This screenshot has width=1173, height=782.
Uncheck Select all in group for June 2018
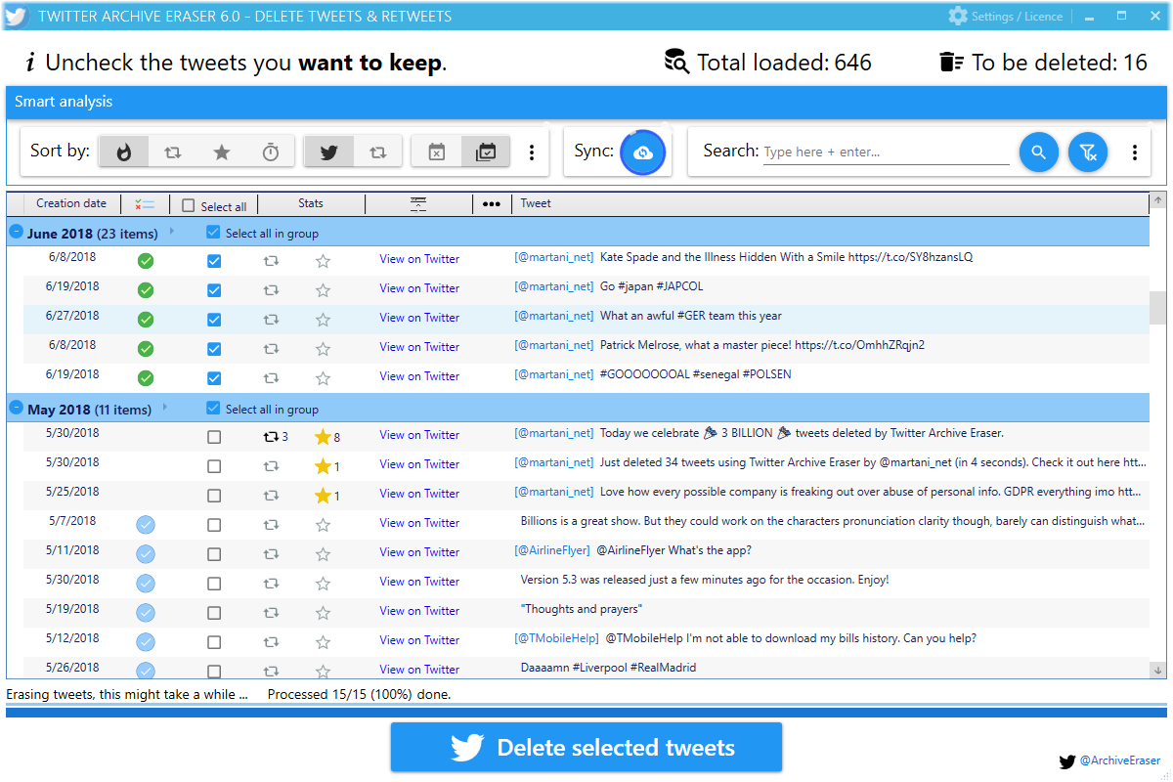[212, 232]
